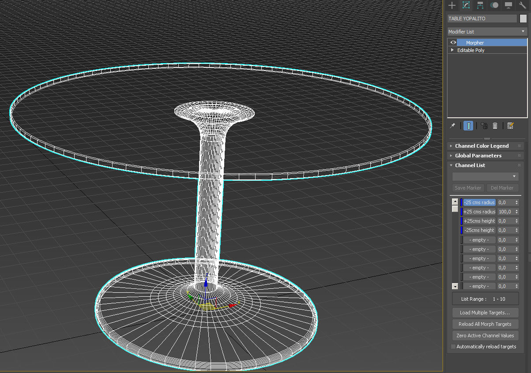531x373 pixels.
Task: Open the Hierarchy panel tab
Action: (x=480, y=5)
